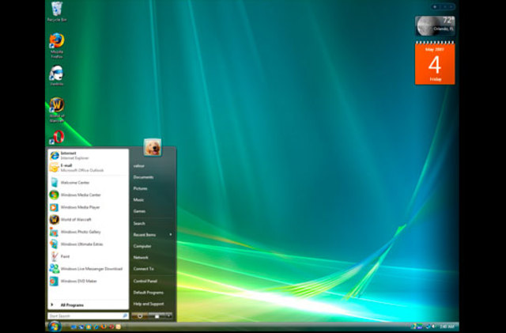Click the plus button to add gadgets

435,6
